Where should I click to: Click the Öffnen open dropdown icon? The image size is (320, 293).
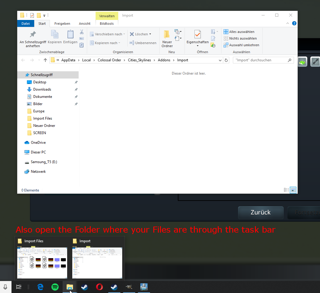[x=214, y=32]
